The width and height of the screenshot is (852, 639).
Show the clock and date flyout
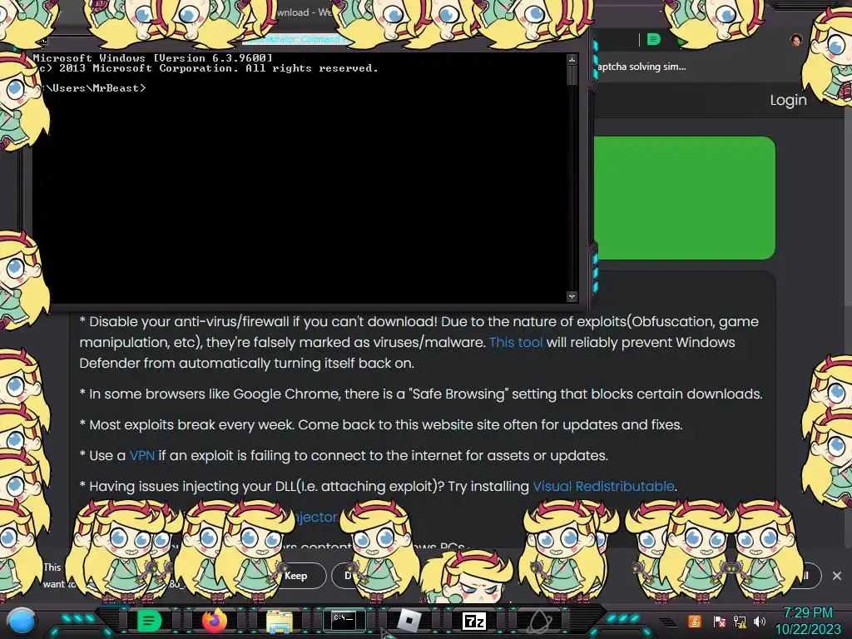click(808, 621)
